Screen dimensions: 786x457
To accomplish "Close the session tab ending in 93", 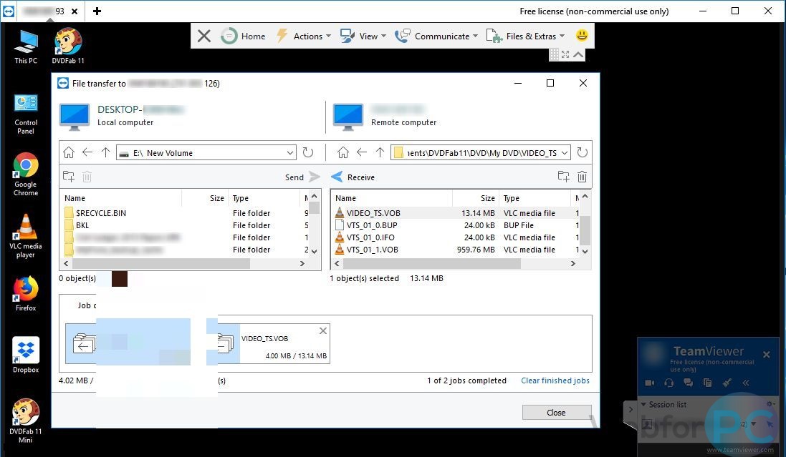I will 75,11.
